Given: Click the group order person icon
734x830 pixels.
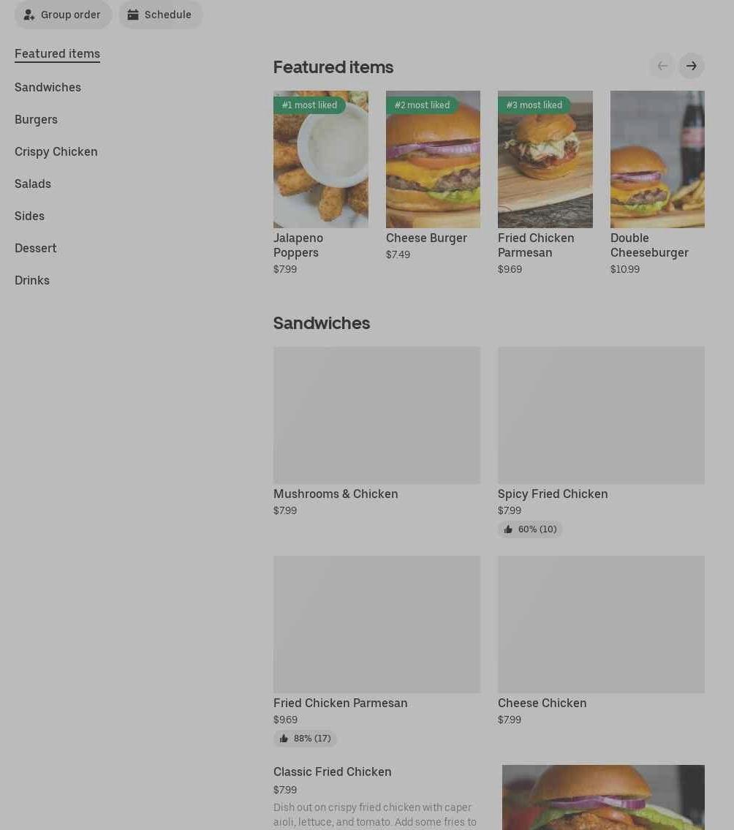Looking at the screenshot, I should pos(29,15).
